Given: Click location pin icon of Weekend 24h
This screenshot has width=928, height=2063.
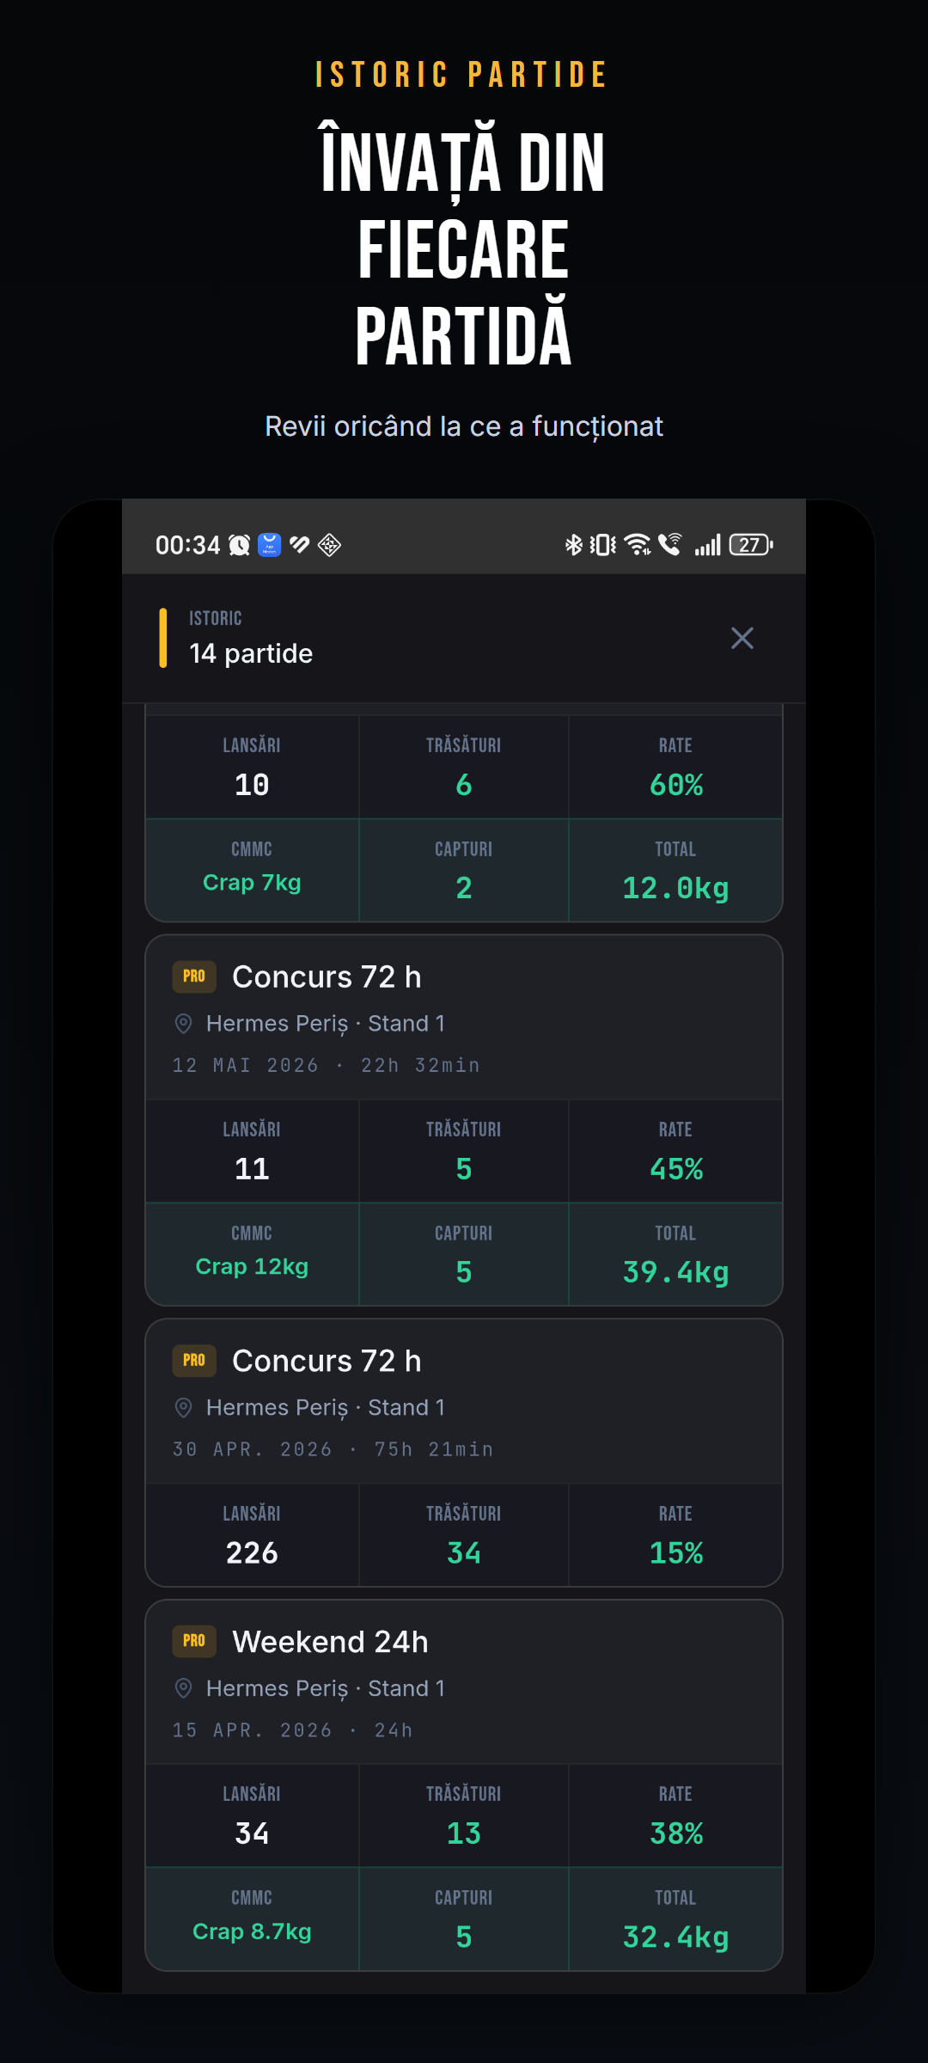Looking at the screenshot, I should pyautogui.click(x=183, y=1688).
